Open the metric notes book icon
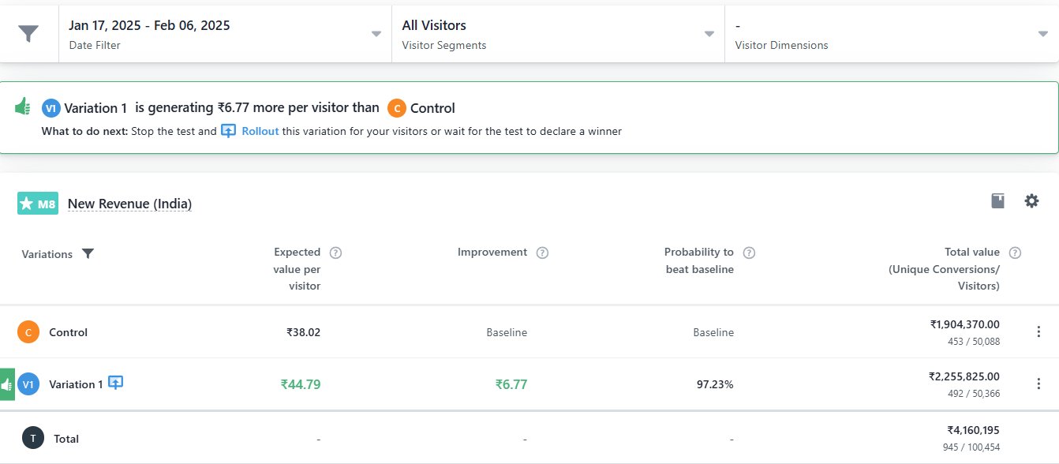 click(x=998, y=201)
